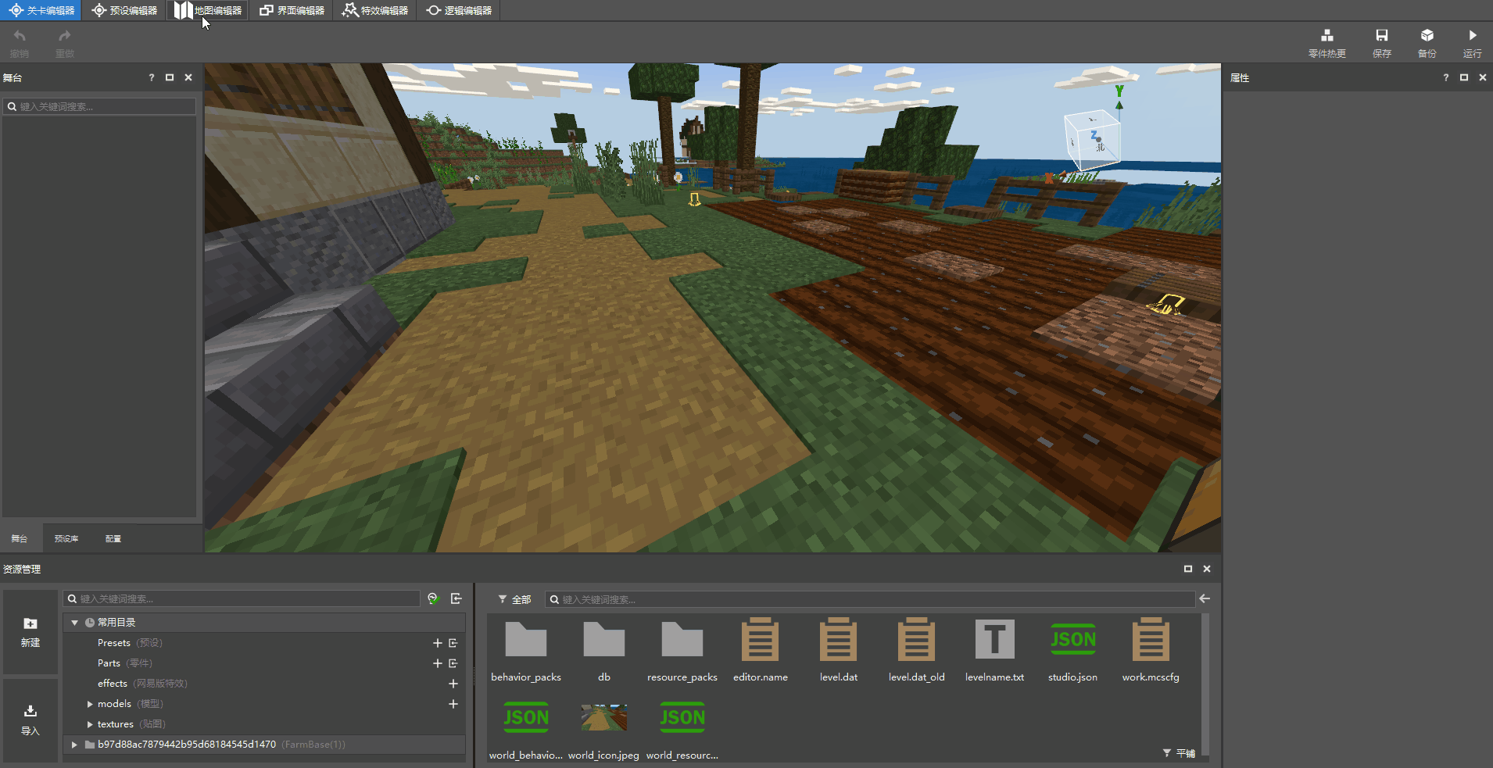1493x768 pixels.
Task: Click the back arrow in file browser
Action: [x=1205, y=598]
